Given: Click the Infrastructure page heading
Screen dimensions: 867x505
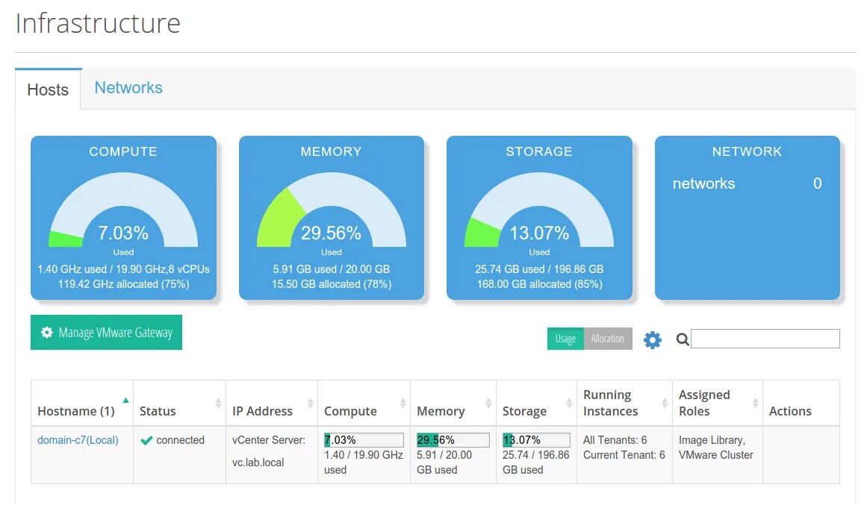Looking at the screenshot, I should coord(98,23).
